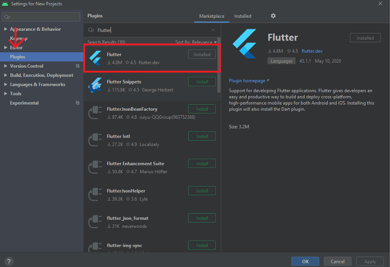Click the FlutterJsonBeanFactory plugin icon
Viewport: 390px width, 267px height.
[x=95, y=113]
